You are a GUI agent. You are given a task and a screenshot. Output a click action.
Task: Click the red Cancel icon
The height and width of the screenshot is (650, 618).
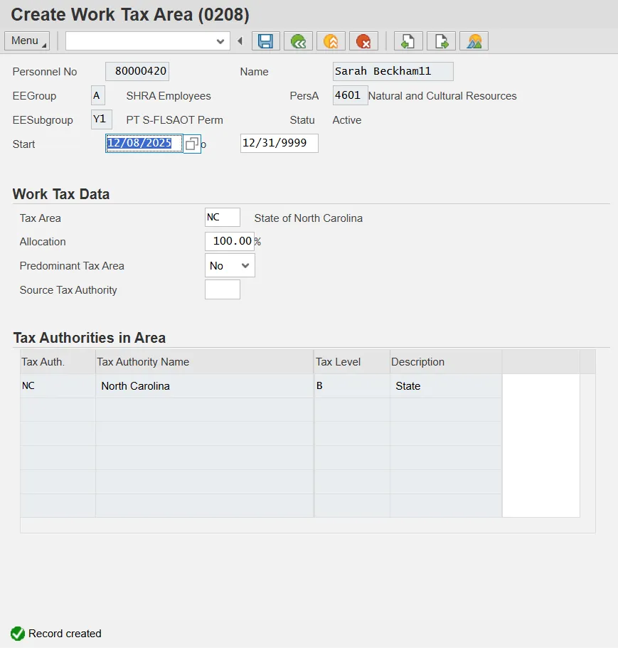point(363,41)
